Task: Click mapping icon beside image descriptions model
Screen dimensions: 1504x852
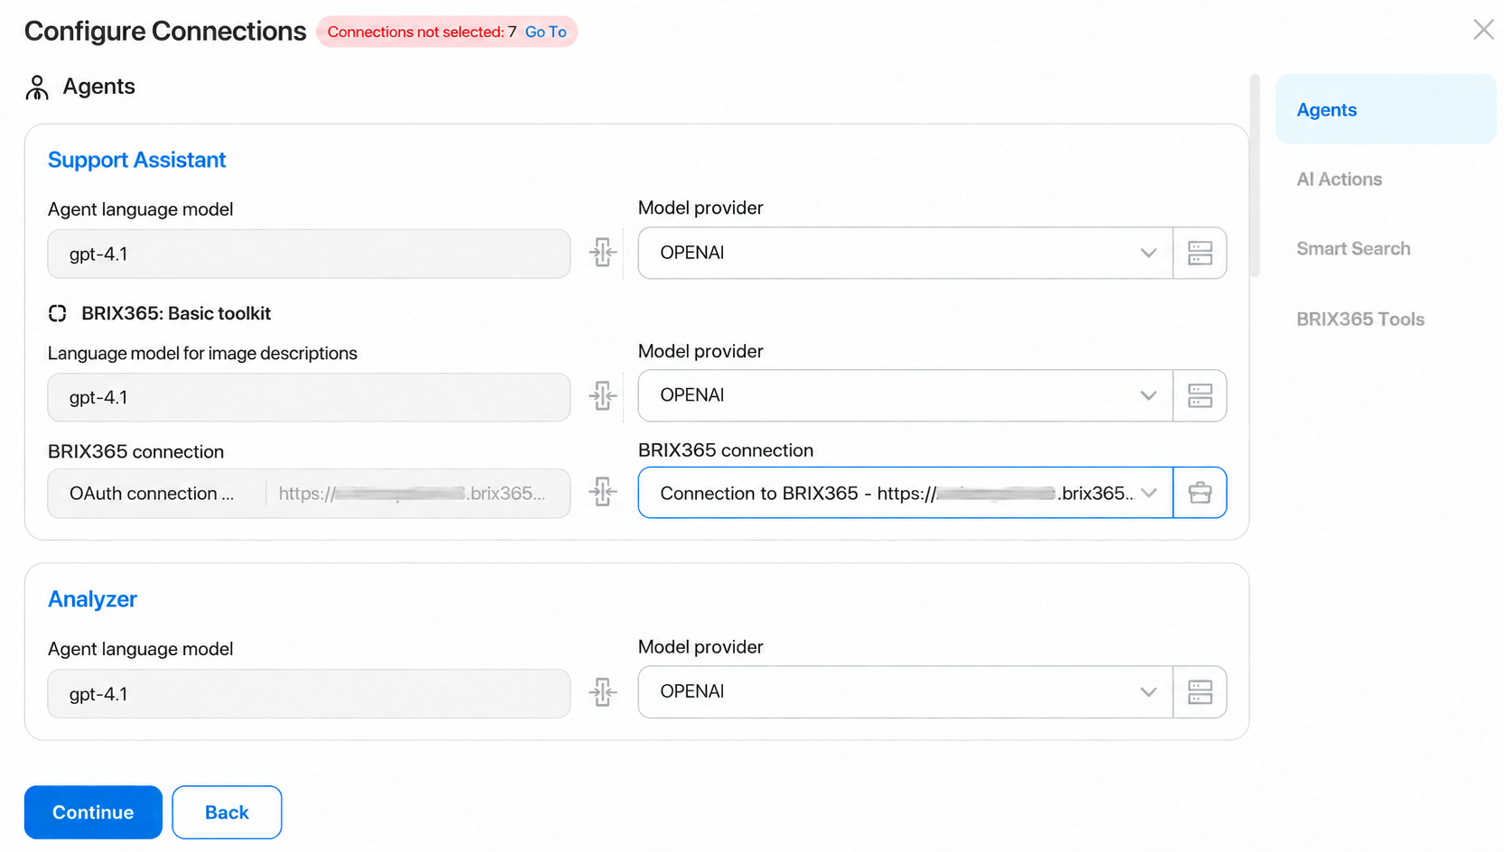Action: pos(603,395)
